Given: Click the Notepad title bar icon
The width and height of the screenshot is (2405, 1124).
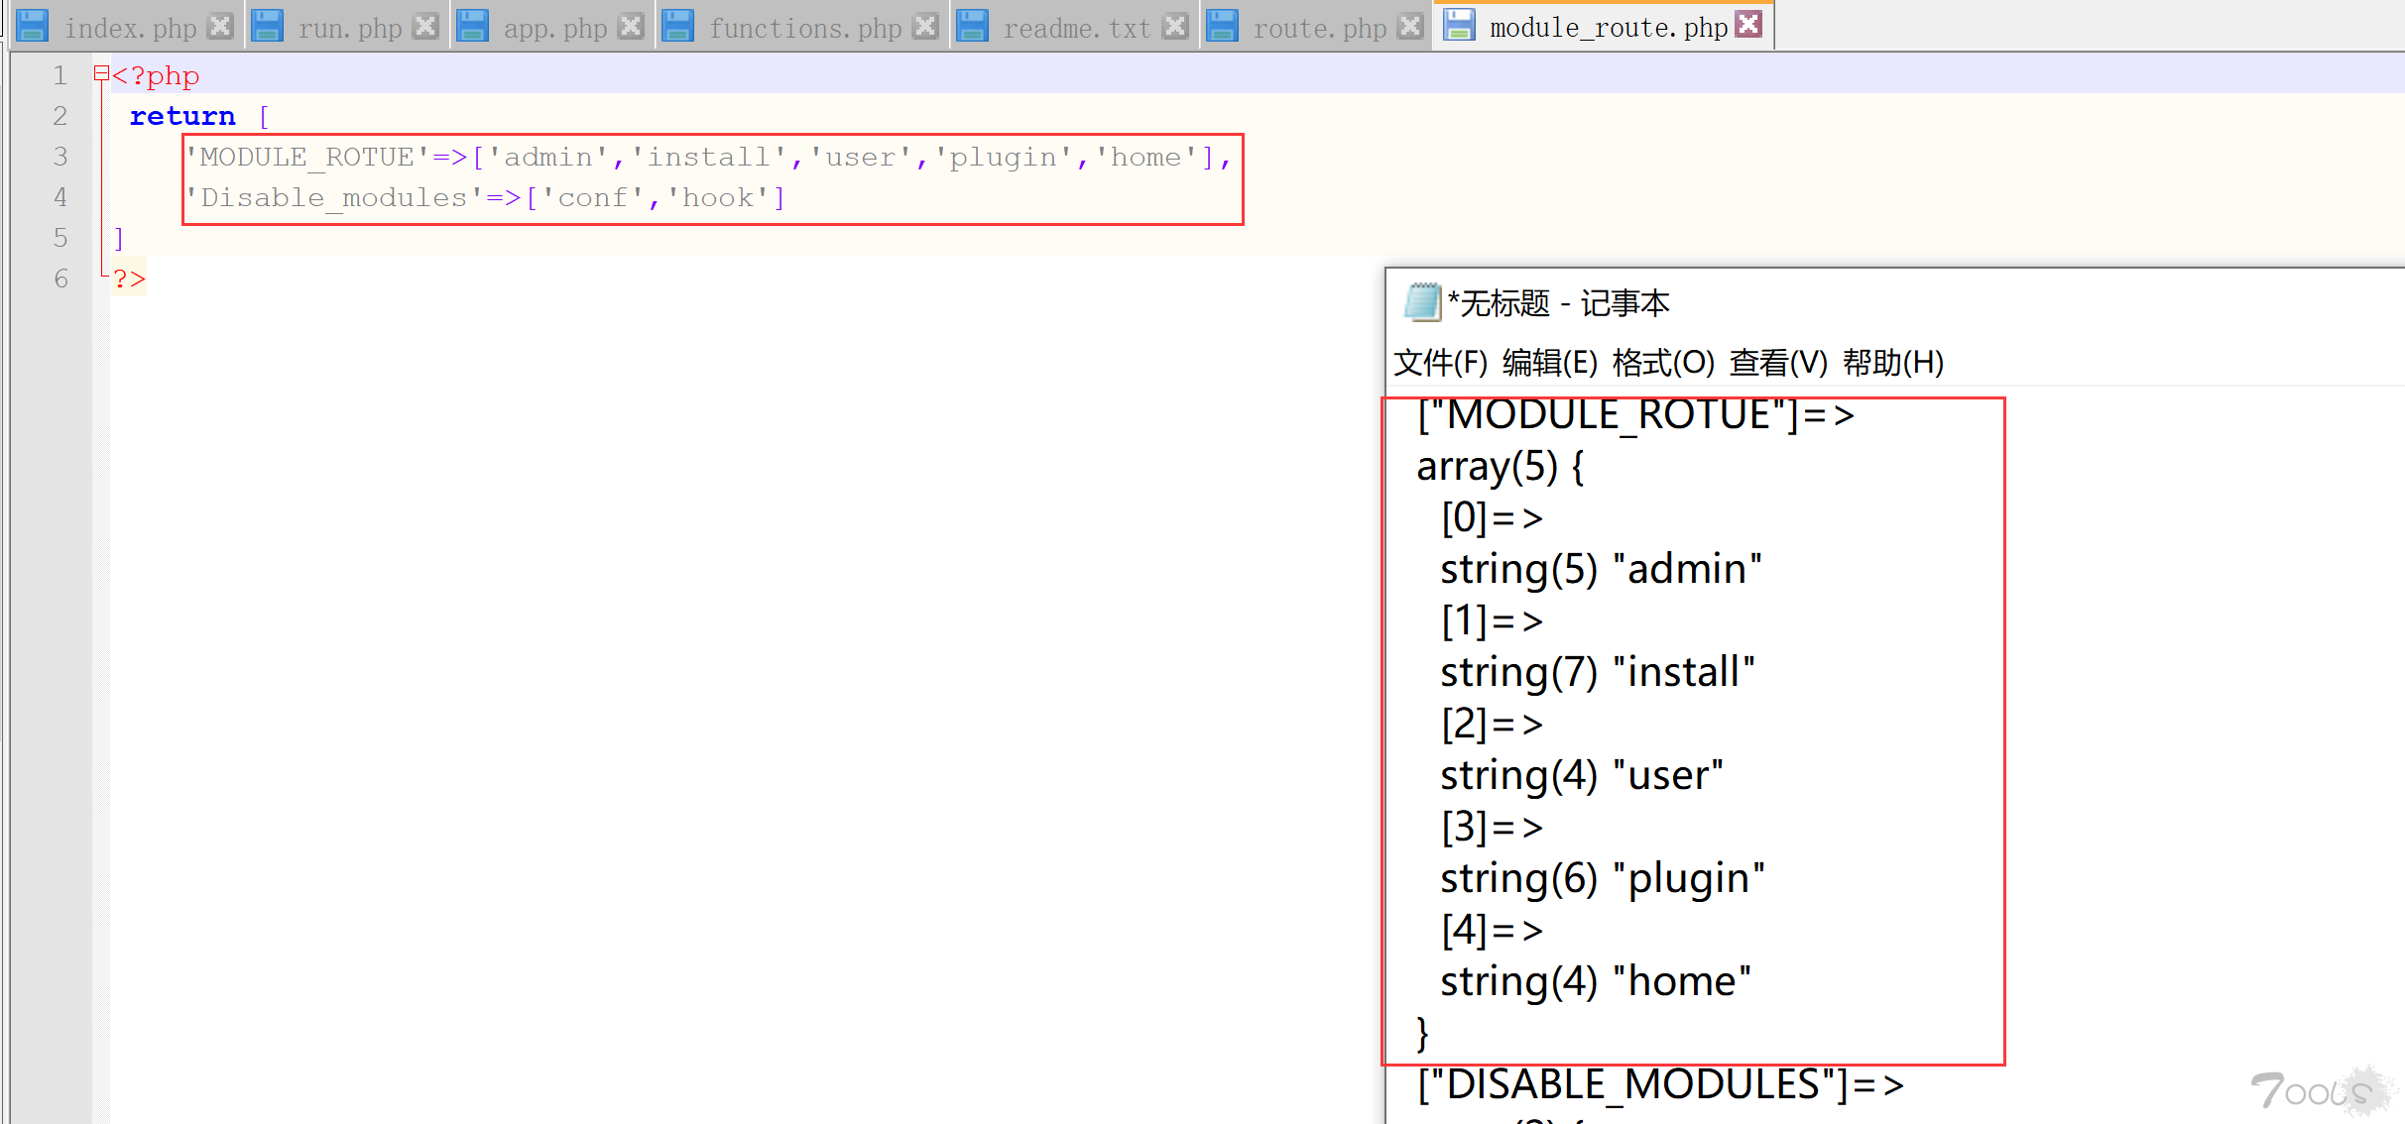Looking at the screenshot, I should tap(1421, 302).
